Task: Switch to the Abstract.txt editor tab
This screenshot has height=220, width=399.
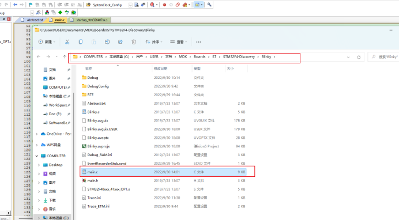Action: point(32,20)
